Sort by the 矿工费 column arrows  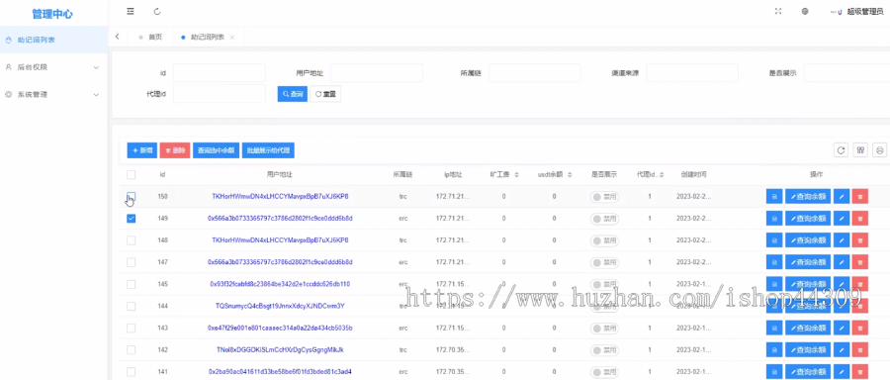[516, 174]
